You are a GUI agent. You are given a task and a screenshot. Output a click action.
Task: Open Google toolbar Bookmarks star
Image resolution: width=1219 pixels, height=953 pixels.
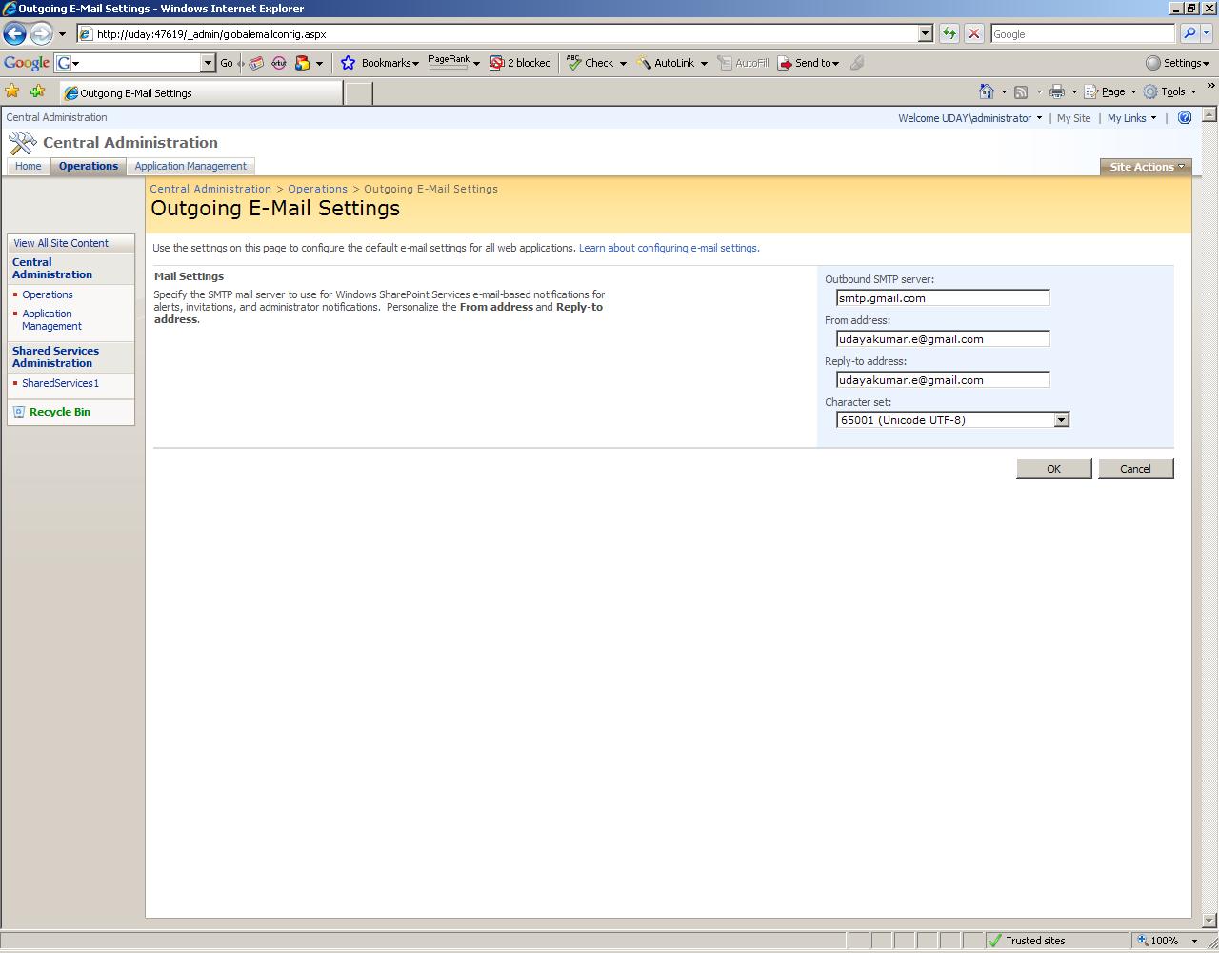(x=348, y=63)
